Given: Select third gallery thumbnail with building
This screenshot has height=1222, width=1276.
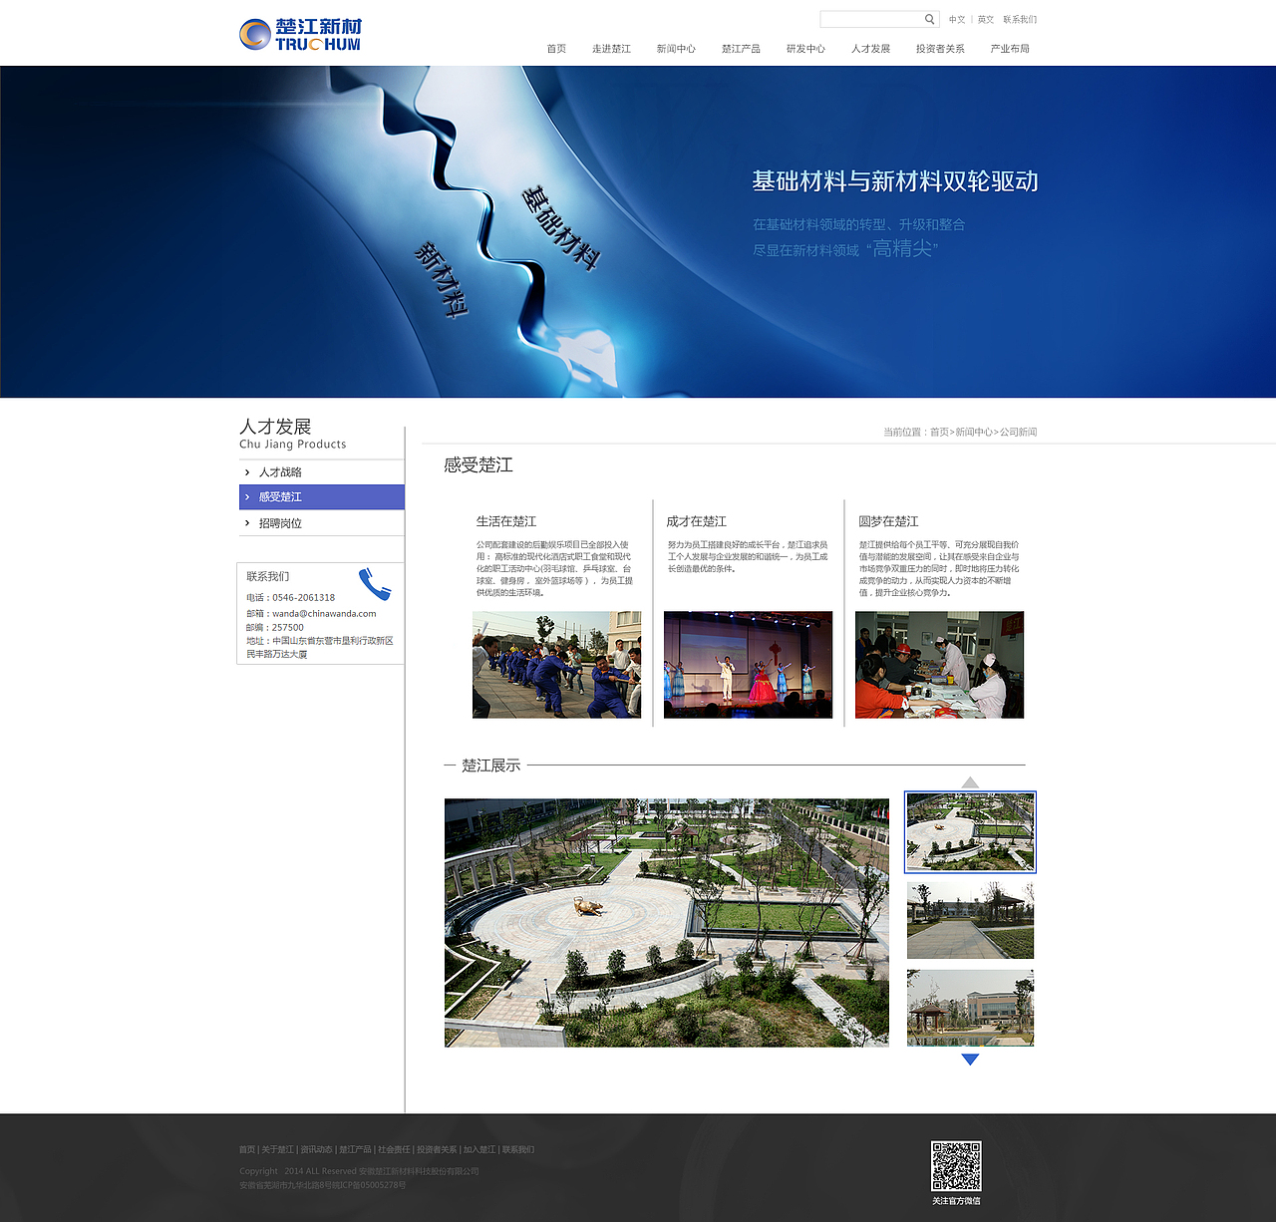Looking at the screenshot, I should point(970,1008).
